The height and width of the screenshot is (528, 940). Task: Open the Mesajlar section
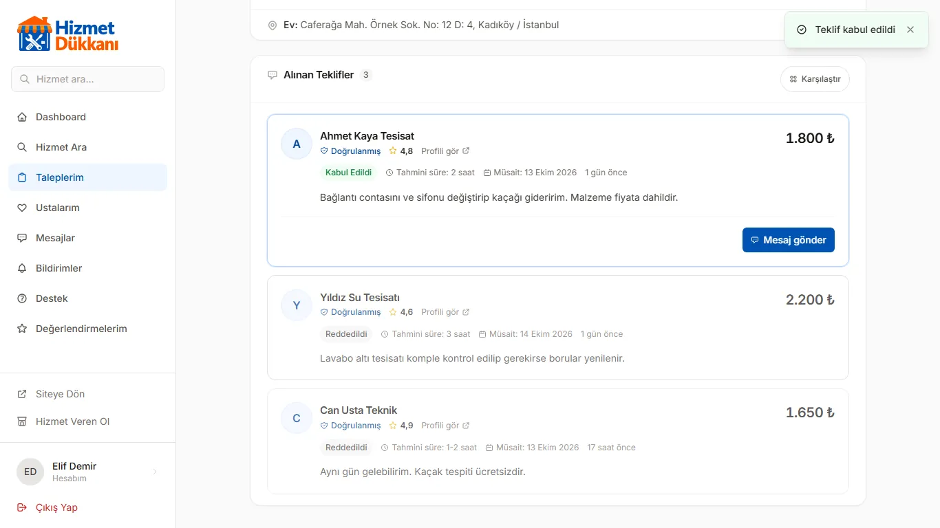tap(88, 238)
